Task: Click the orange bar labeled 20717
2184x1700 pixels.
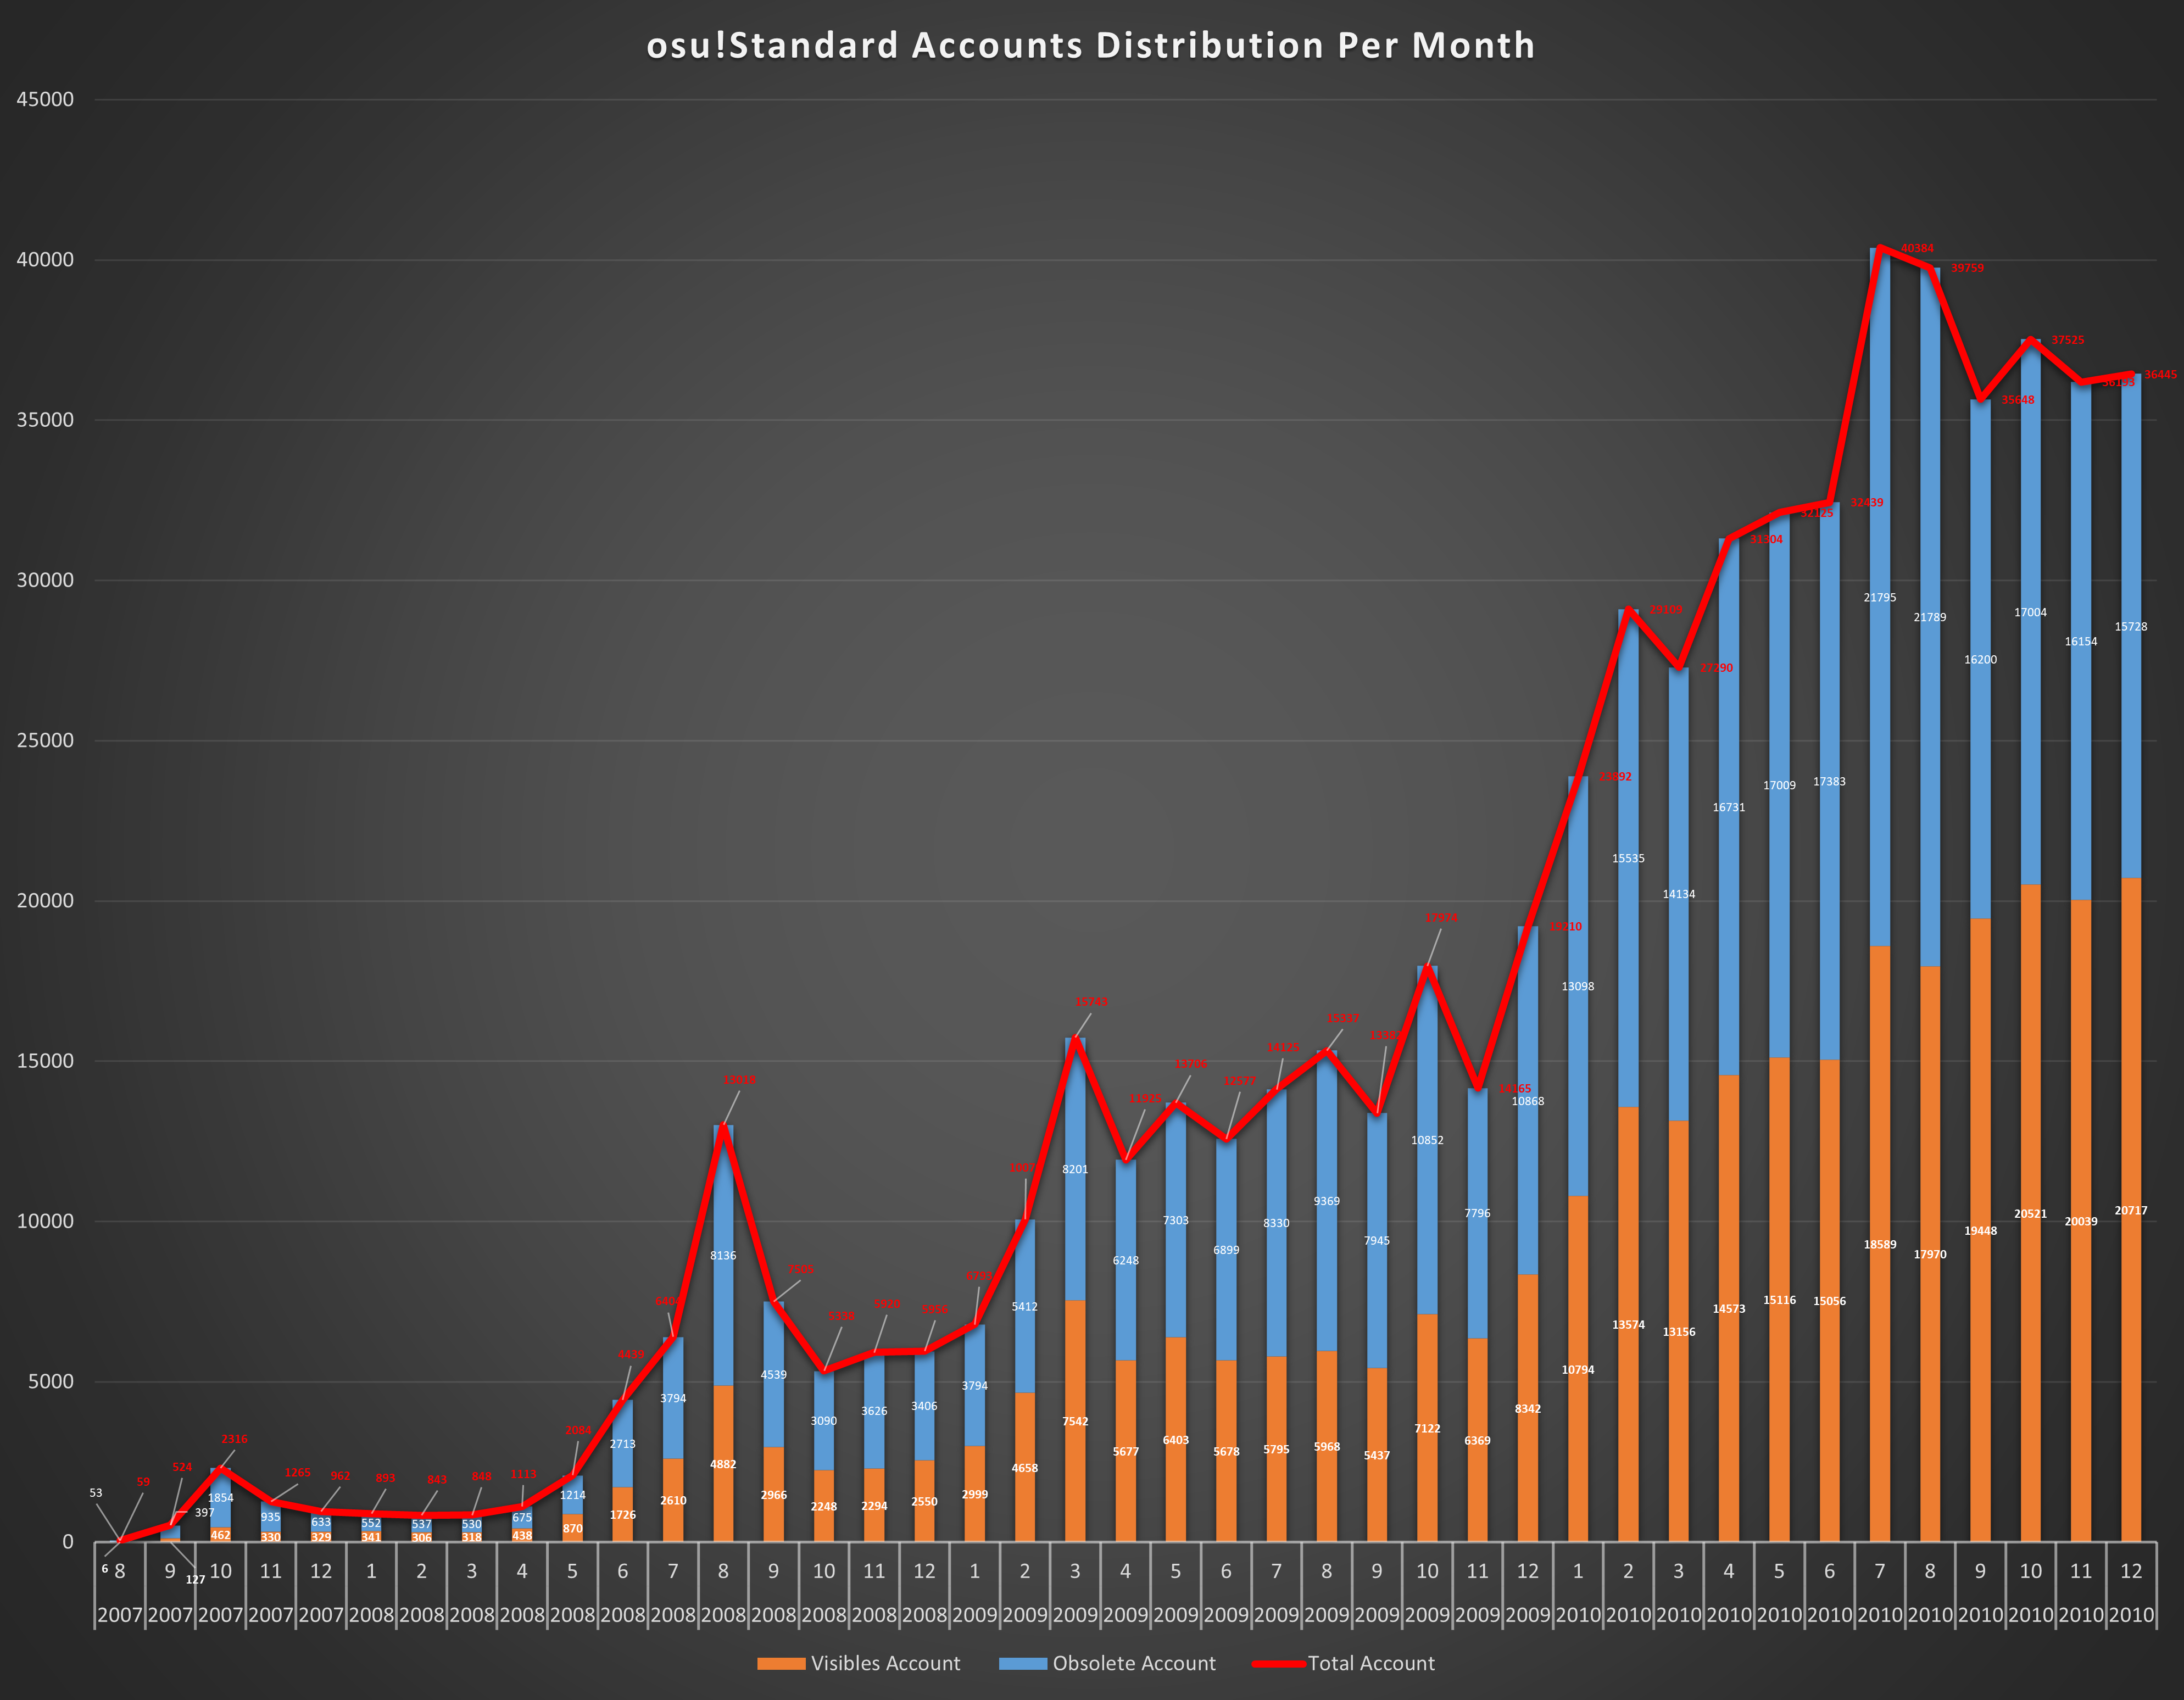Action: tap(2131, 1300)
